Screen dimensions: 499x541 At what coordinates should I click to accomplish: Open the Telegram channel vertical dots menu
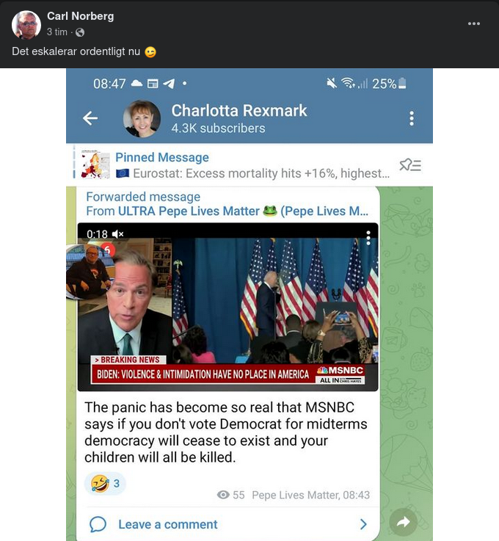pos(412,118)
